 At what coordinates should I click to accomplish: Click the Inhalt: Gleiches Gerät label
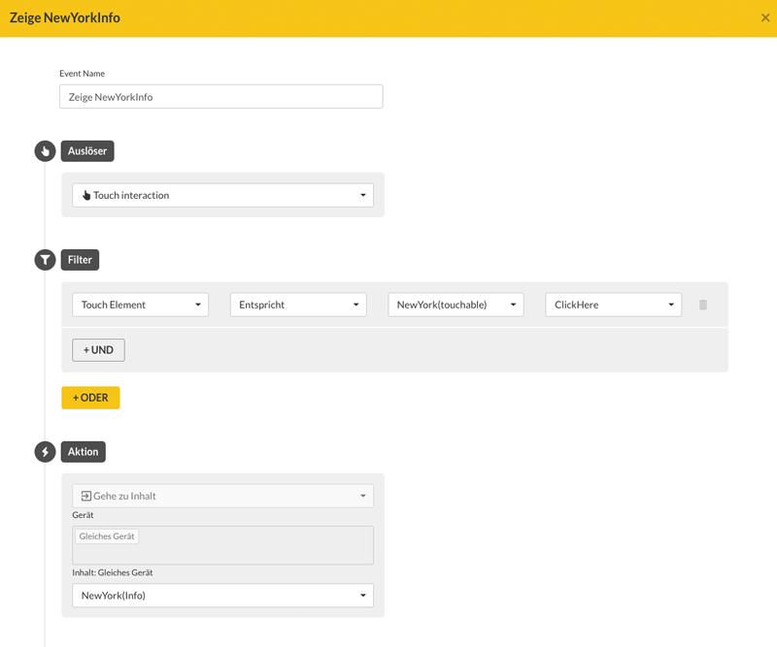pyautogui.click(x=113, y=572)
